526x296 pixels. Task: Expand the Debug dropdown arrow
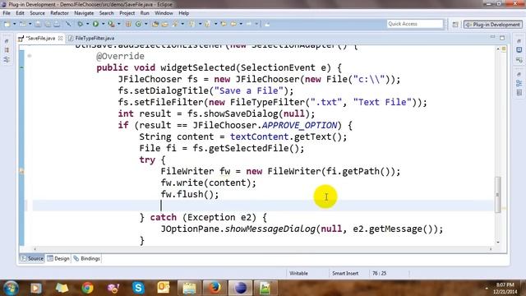88,24
